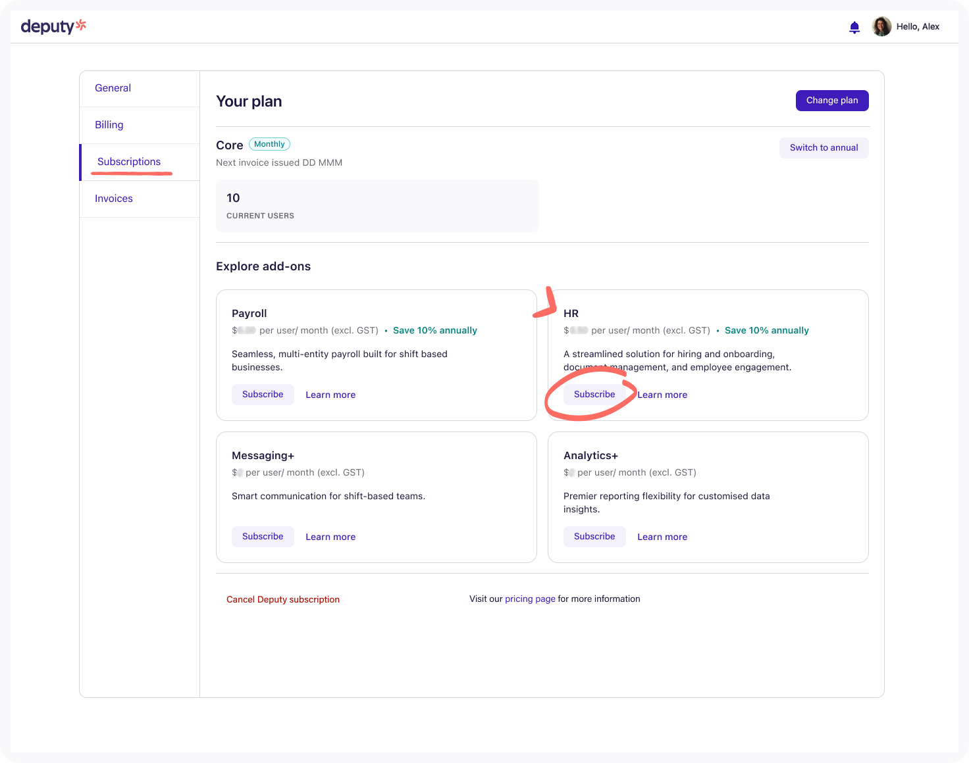Subscribe to the Payroll add-on
The image size is (969, 763).
click(263, 395)
